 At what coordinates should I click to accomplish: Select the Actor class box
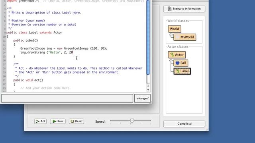pyautogui.click(x=177, y=55)
